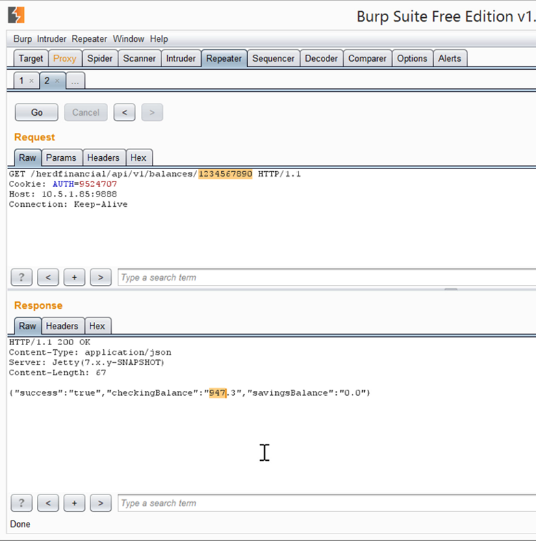Add a new Repeater tab via ellipsis
The height and width of the screenshot is (541, 536).
tap(75, 81)
